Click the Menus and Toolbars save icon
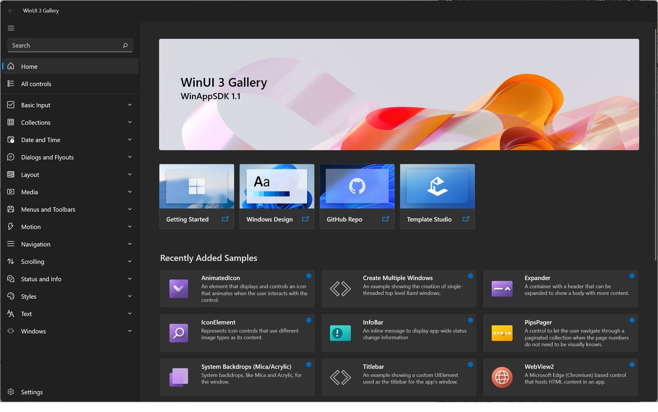 (x=11, y=210)
